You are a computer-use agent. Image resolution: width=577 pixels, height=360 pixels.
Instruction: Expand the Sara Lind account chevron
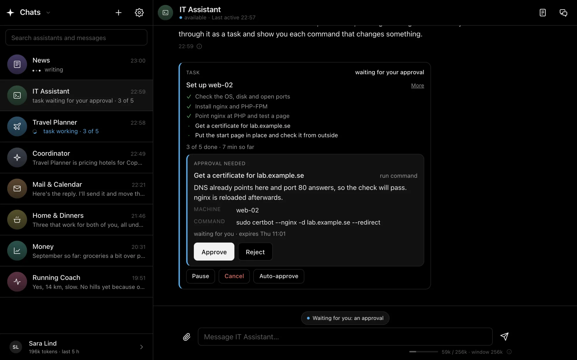[x=141, y=347]
